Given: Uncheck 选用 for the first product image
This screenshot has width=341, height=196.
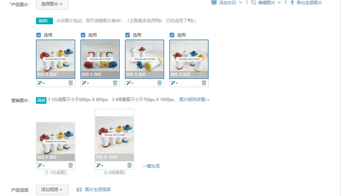Looking at the screenshot, I should tap(39, 35).
